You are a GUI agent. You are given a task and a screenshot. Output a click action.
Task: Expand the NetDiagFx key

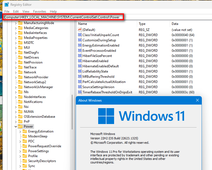[x=16, y=53]
